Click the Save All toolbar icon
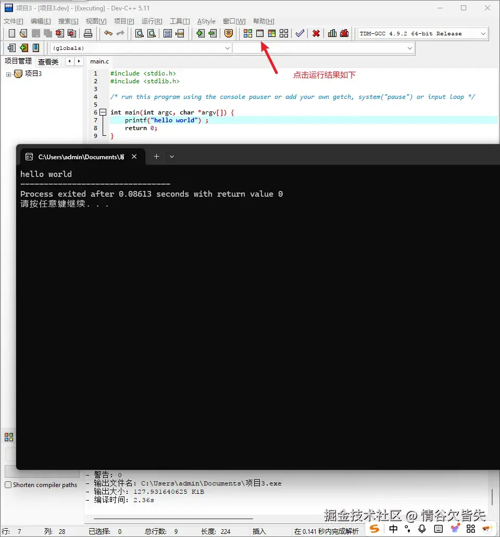This screenshot has height=537, width=500. tap(47, 33)
